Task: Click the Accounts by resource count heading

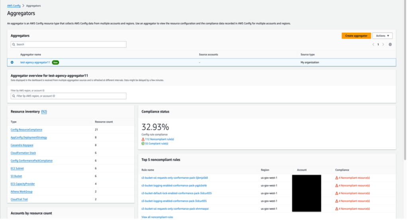Action: pos(31,213)
